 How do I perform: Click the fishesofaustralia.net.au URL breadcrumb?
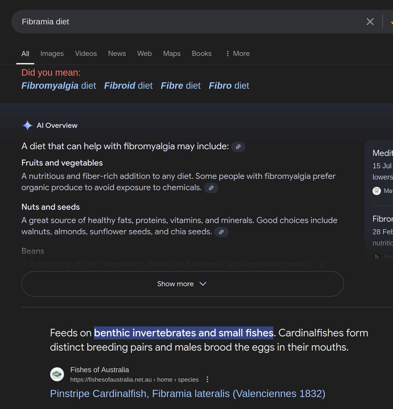coord(135,380)
